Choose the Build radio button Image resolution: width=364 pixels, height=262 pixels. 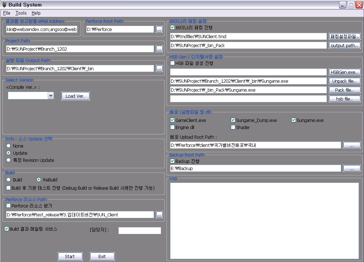[9, 180]
